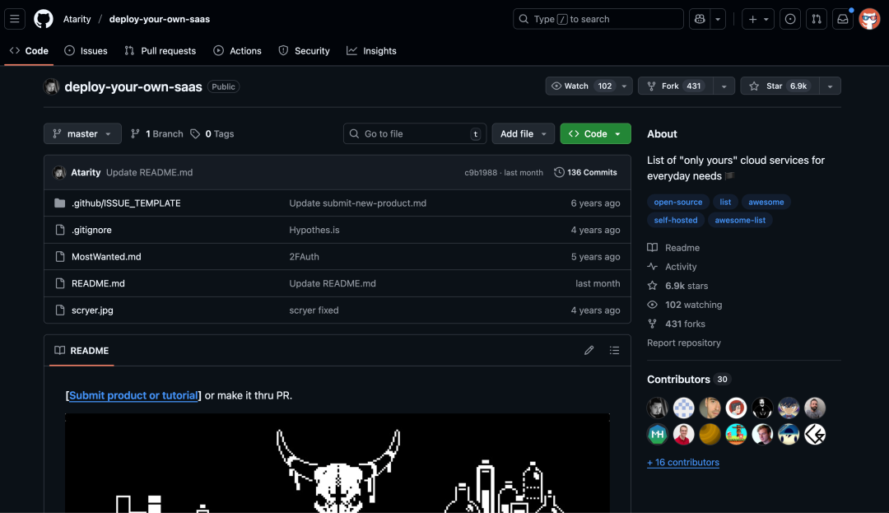Click Go to file input
Screen dimensions: 889x513
click(x=415, y=133)
